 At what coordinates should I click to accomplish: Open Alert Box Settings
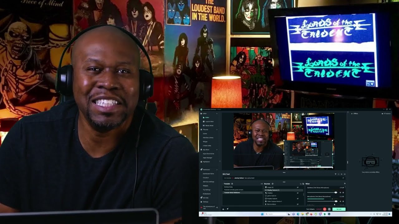208,182
